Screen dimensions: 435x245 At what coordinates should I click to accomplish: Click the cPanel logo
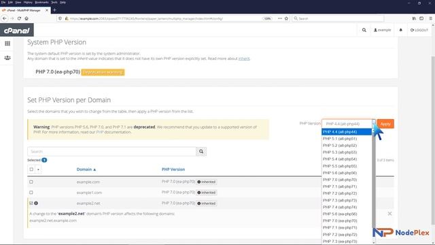pos(16,30)
